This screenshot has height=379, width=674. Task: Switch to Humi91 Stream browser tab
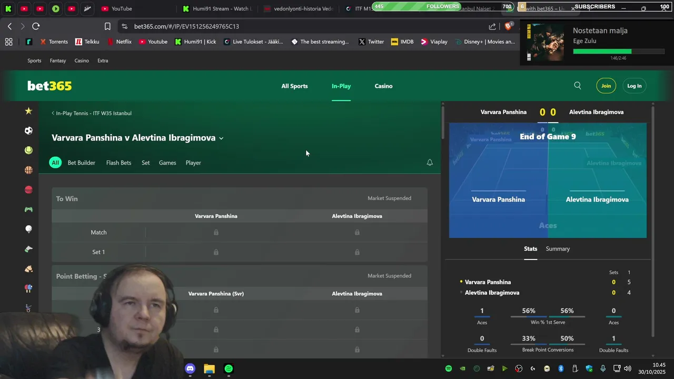216,9
